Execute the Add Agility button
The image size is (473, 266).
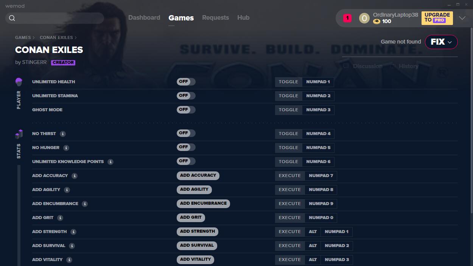tap(194, 190)
